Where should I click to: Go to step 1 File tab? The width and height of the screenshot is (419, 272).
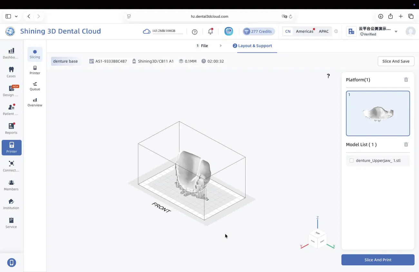pyautogui.click(x=202, y=46)
